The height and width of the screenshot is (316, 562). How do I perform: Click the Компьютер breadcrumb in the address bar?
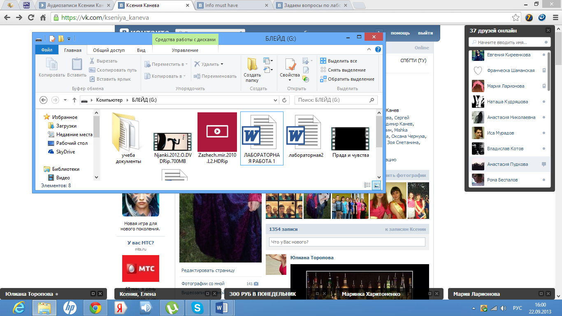tap(109, 100)
